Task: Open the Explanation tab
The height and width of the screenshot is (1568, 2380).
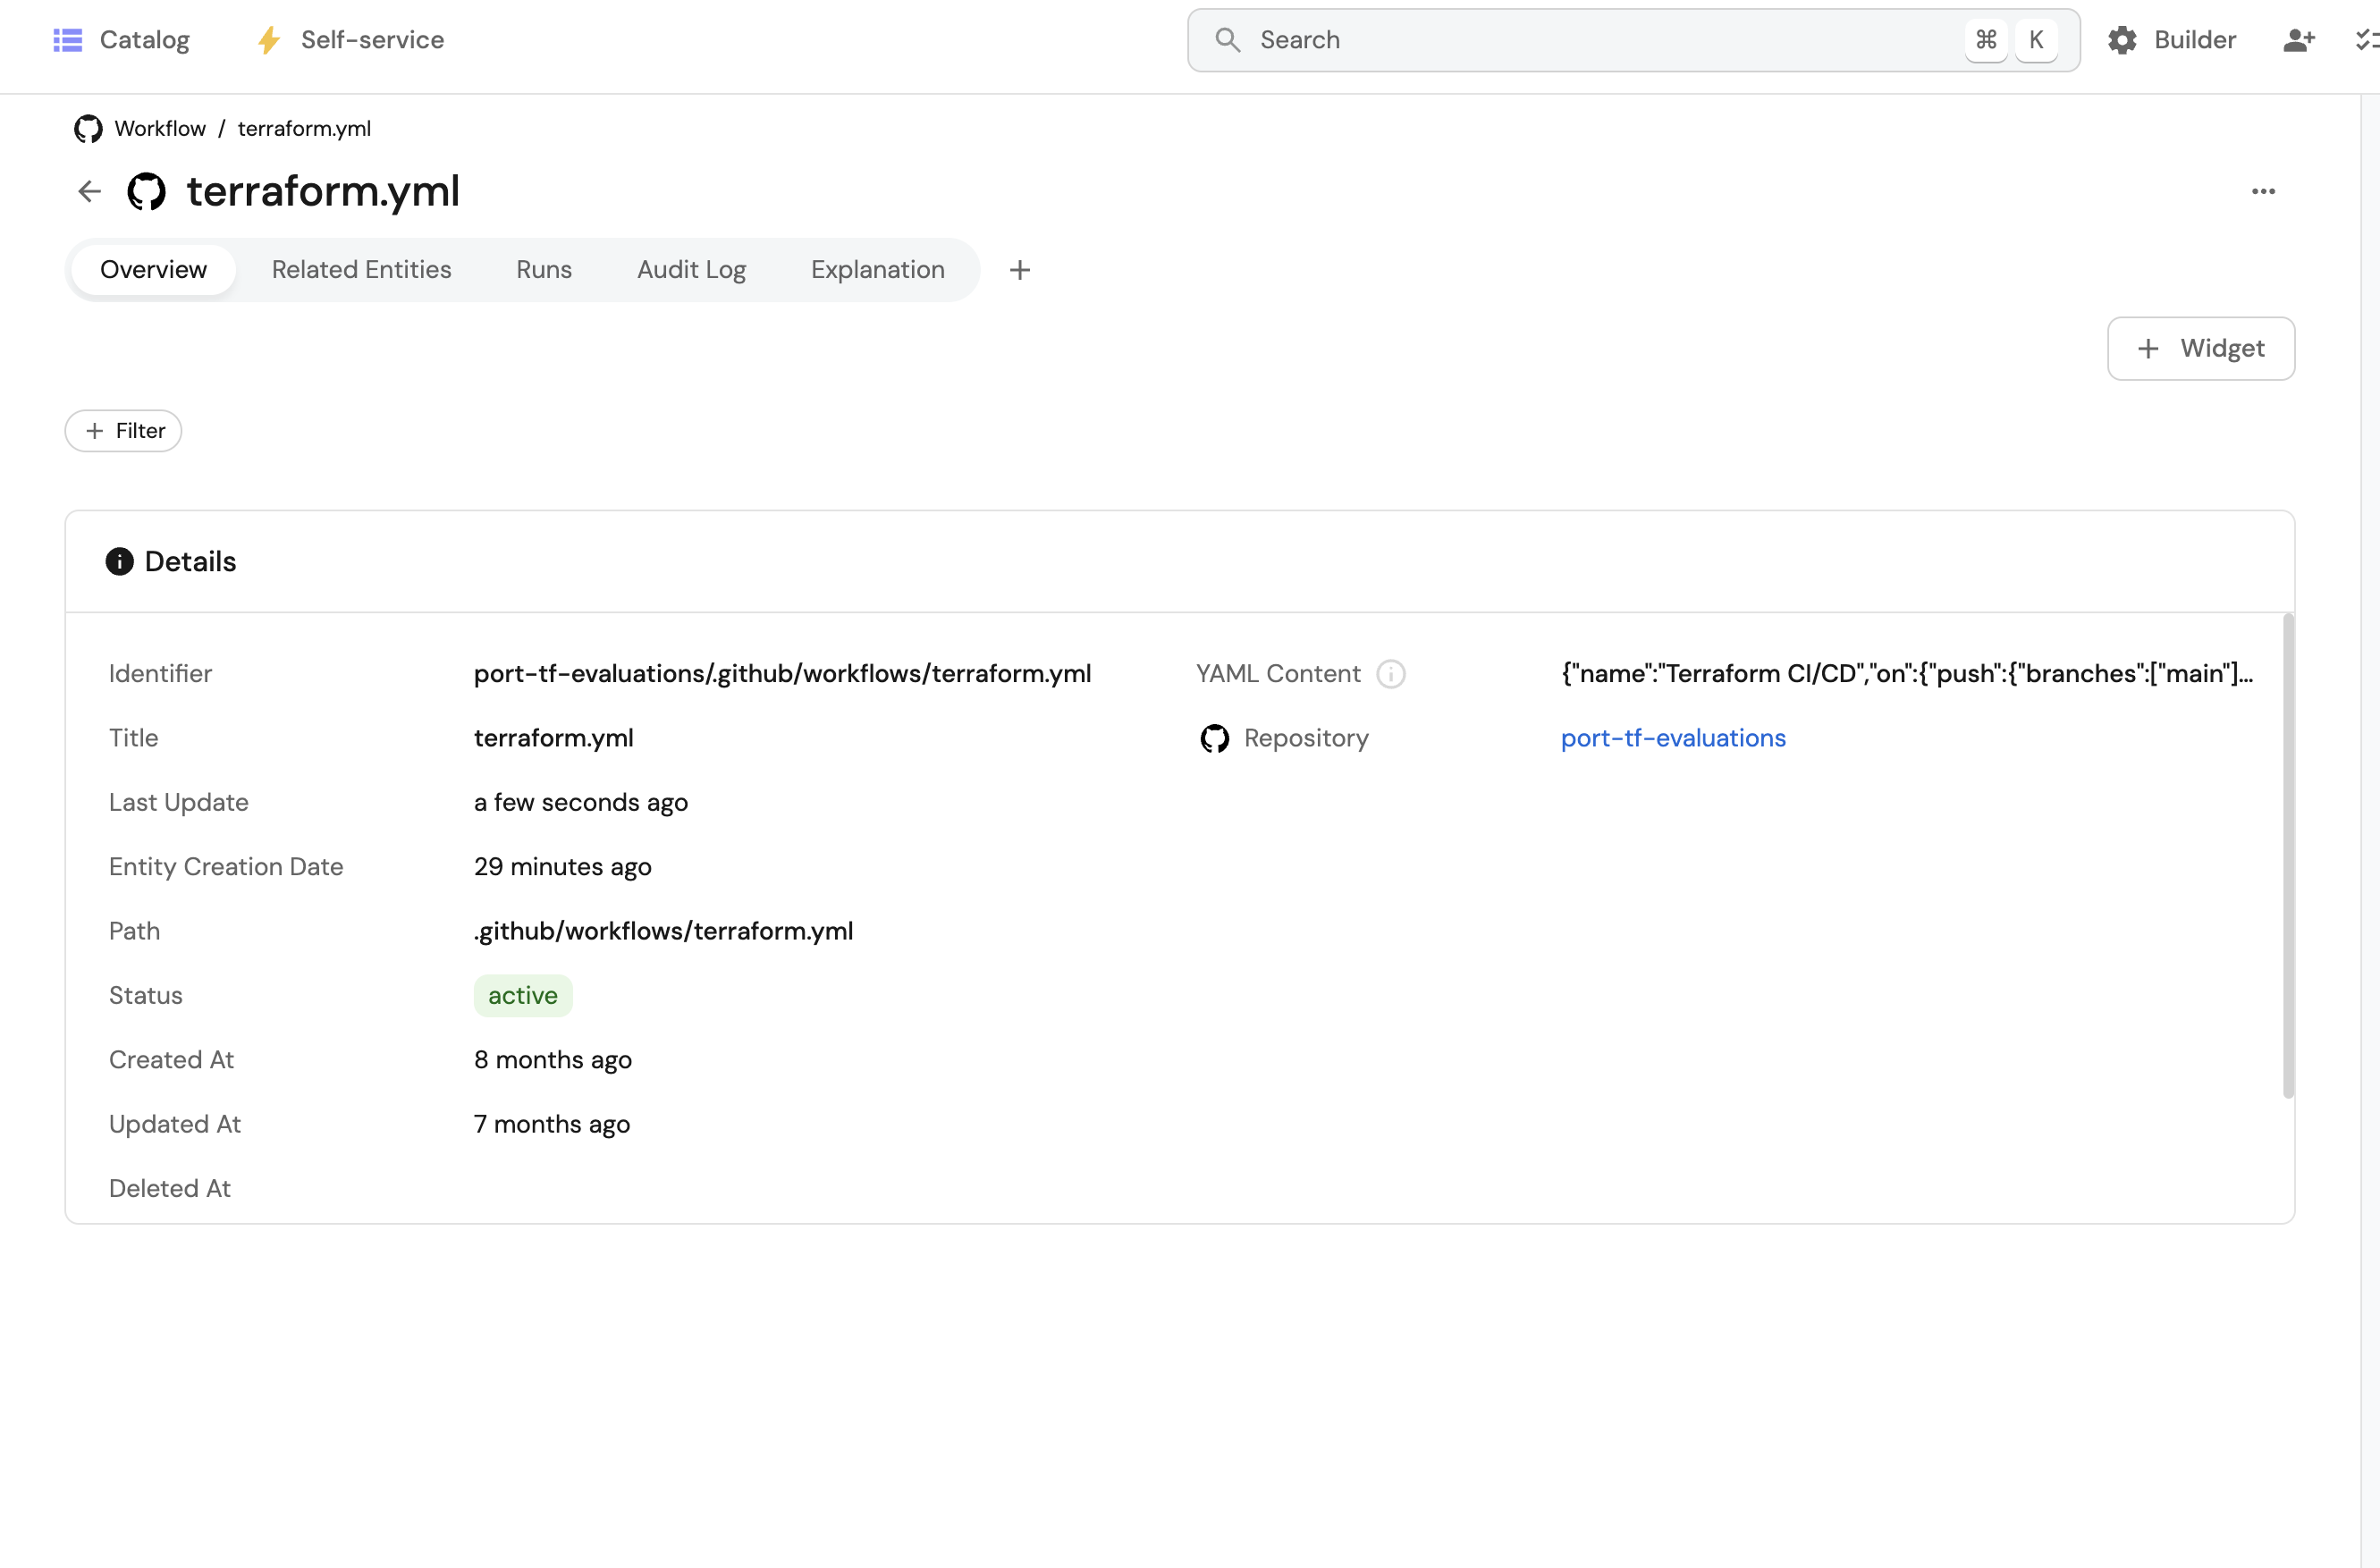Action: pyautogui.click(x=877, y=270)
